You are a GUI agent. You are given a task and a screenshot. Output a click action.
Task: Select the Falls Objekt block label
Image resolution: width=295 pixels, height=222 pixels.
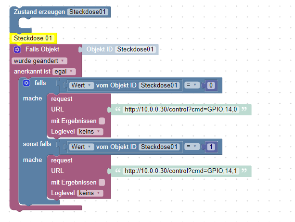point(42,49)
